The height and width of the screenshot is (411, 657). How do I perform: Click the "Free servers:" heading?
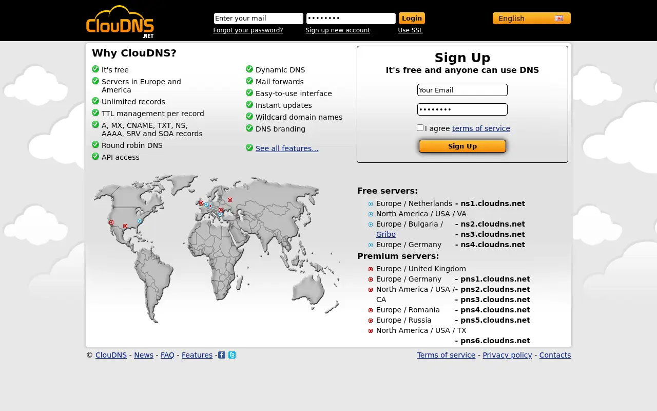tap(388, 191)
